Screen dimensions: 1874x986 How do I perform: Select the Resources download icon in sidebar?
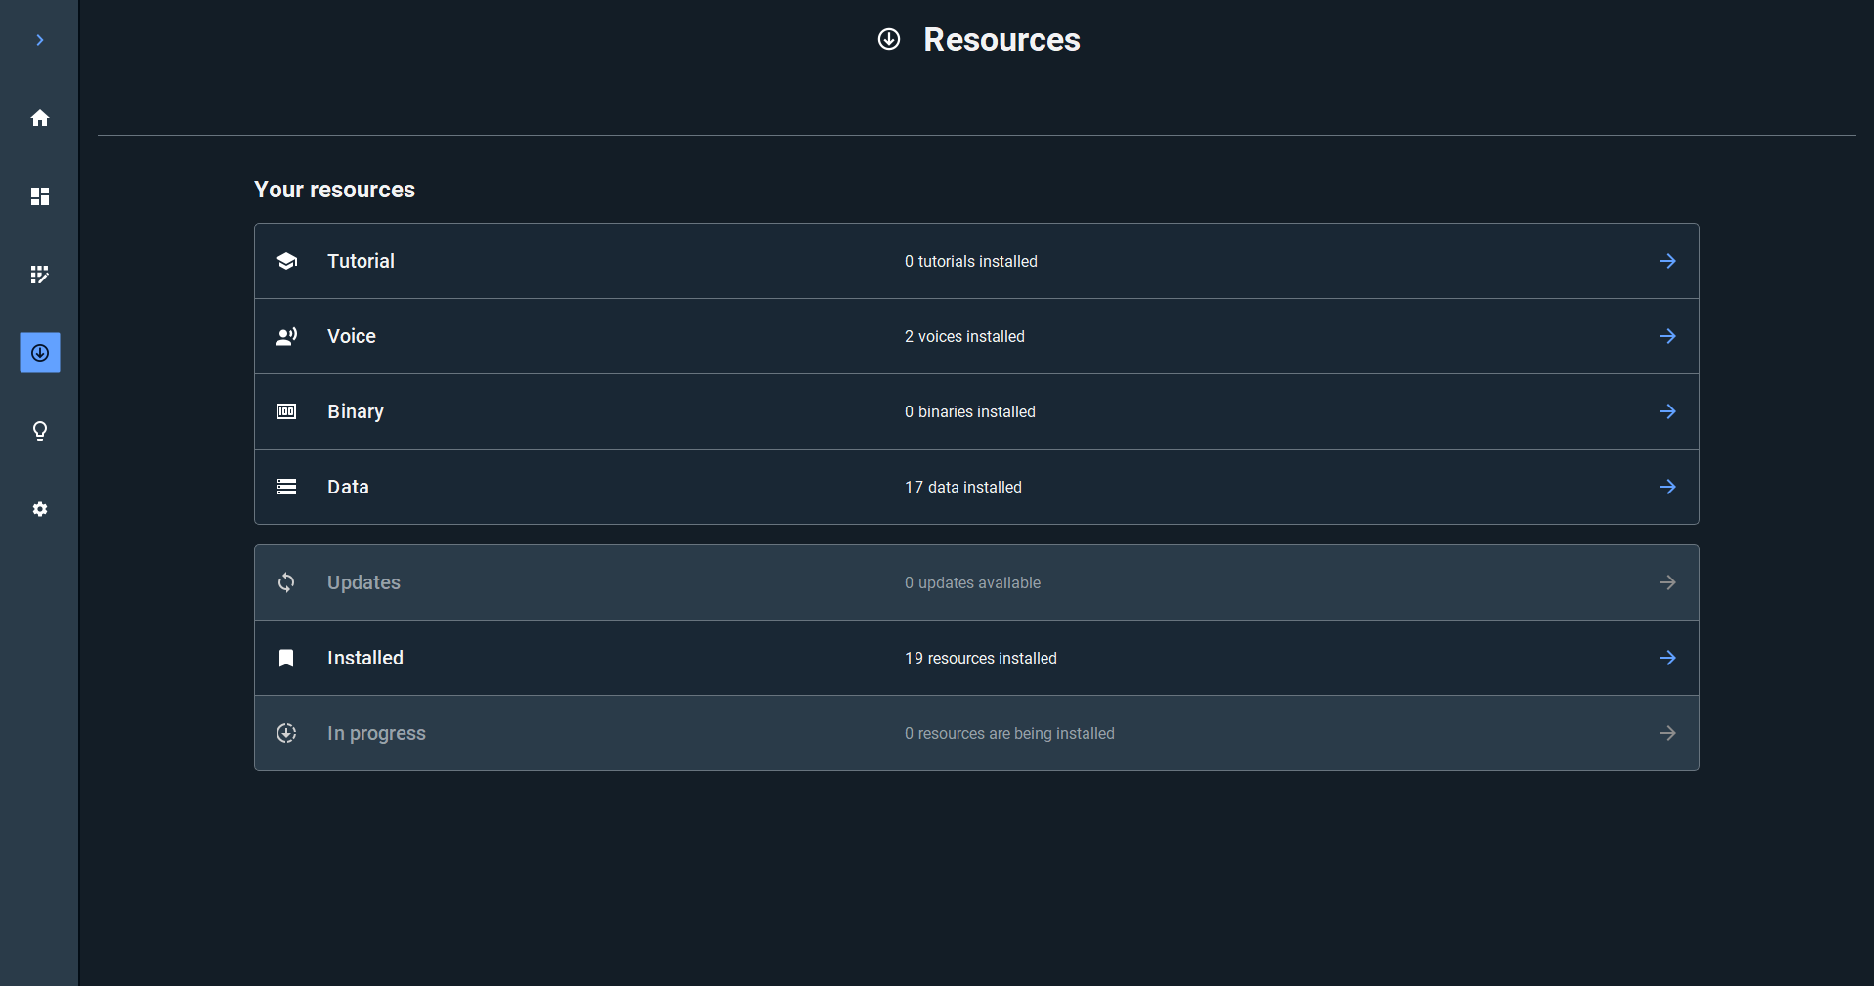tap(40, 353)
